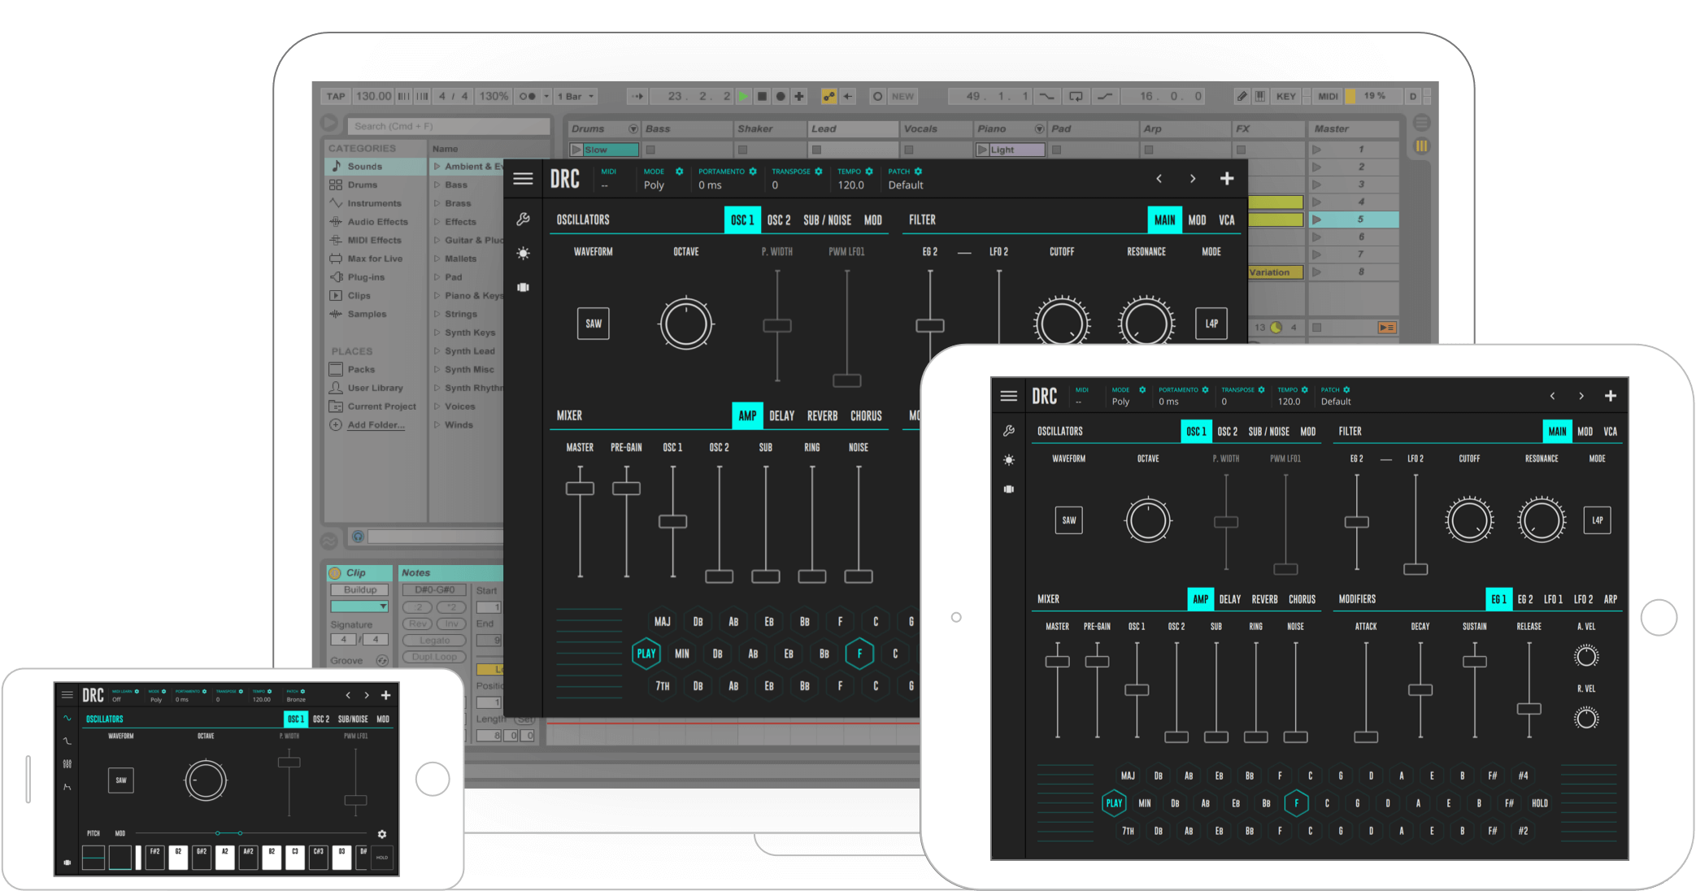
Task: Toggle HOLD on the iPad hex keyboard
Action: (1539, 802)
